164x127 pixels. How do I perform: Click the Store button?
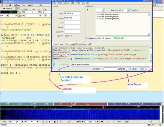click(x=119, y=122)
